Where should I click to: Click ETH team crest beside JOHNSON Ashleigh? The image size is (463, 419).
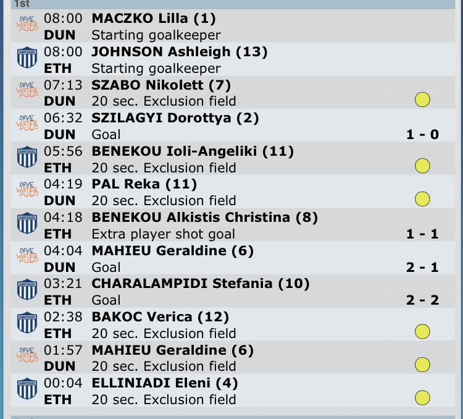27,59
